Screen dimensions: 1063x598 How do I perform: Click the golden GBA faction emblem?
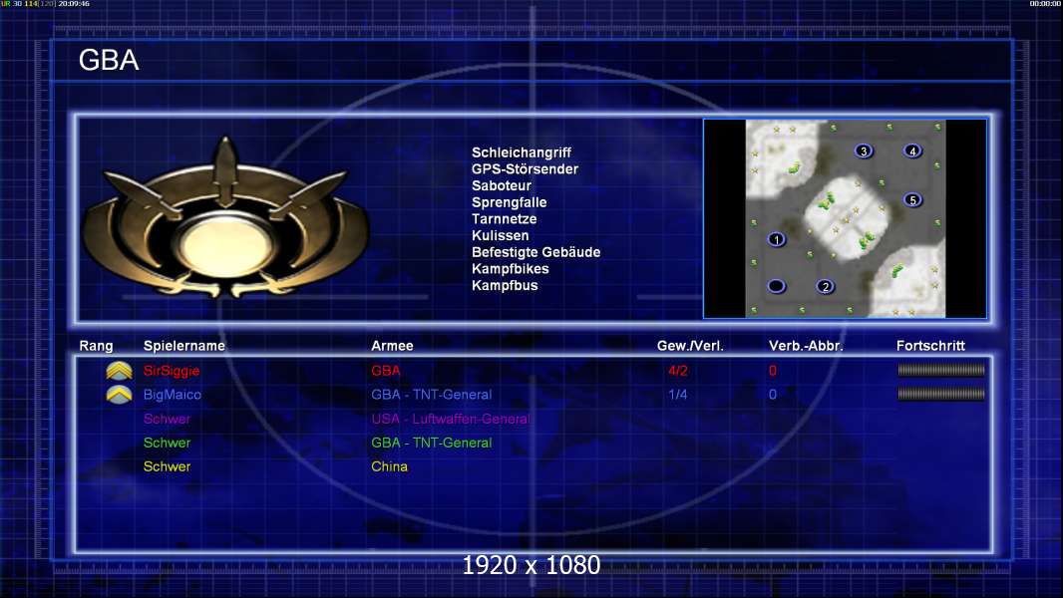tap(225, 218)
